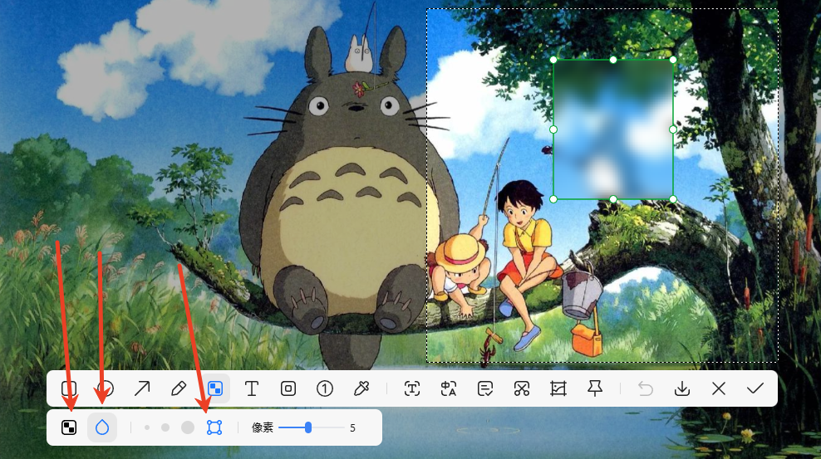Save the screenshot to a file
The width and height of the screenshot is (821, 459).
click(x=682, y=388)
